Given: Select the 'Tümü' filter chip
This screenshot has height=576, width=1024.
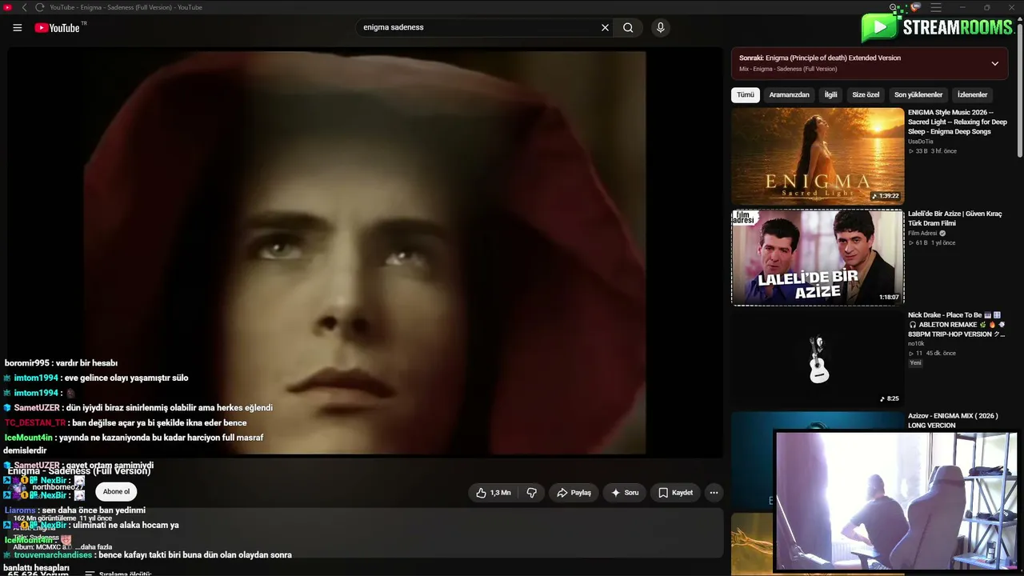Looking at the screenshot, I should (x=746, y=94).
